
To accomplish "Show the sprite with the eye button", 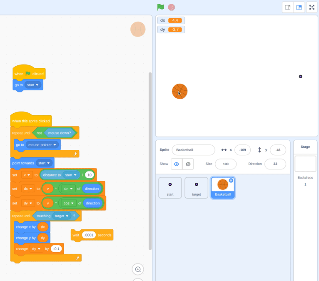I will pos(177,164).
